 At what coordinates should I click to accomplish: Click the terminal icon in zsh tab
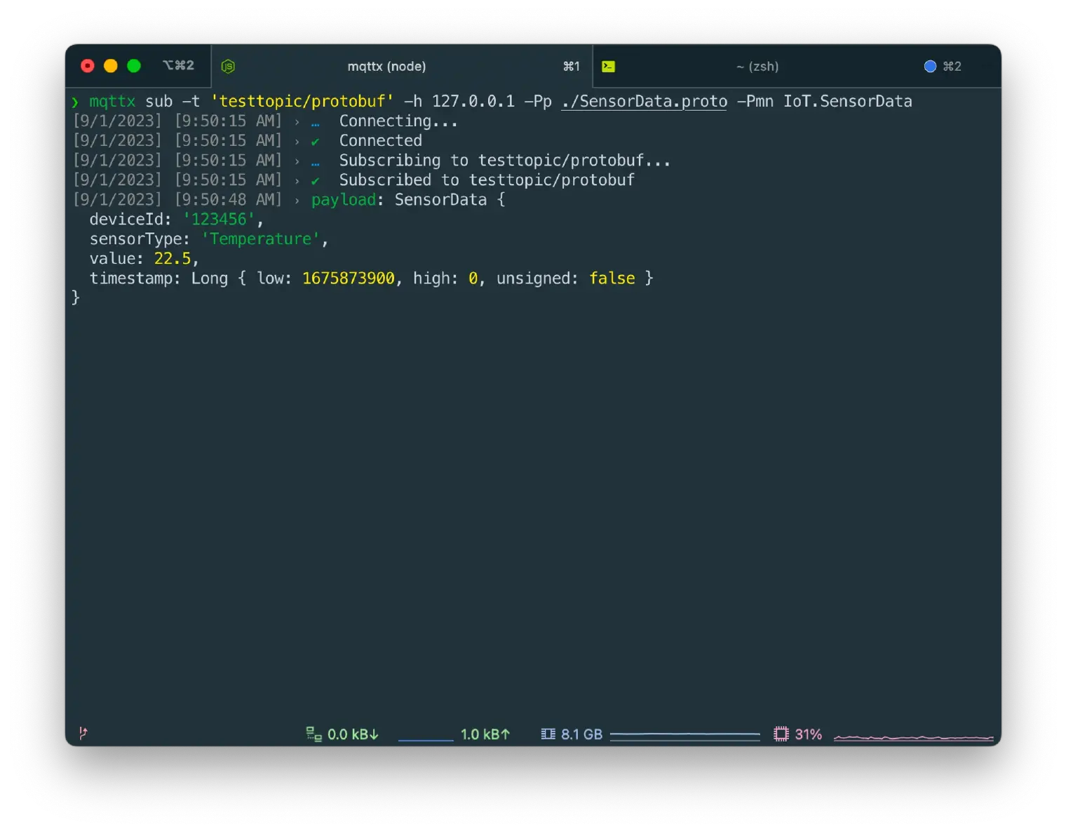[608, 66]
